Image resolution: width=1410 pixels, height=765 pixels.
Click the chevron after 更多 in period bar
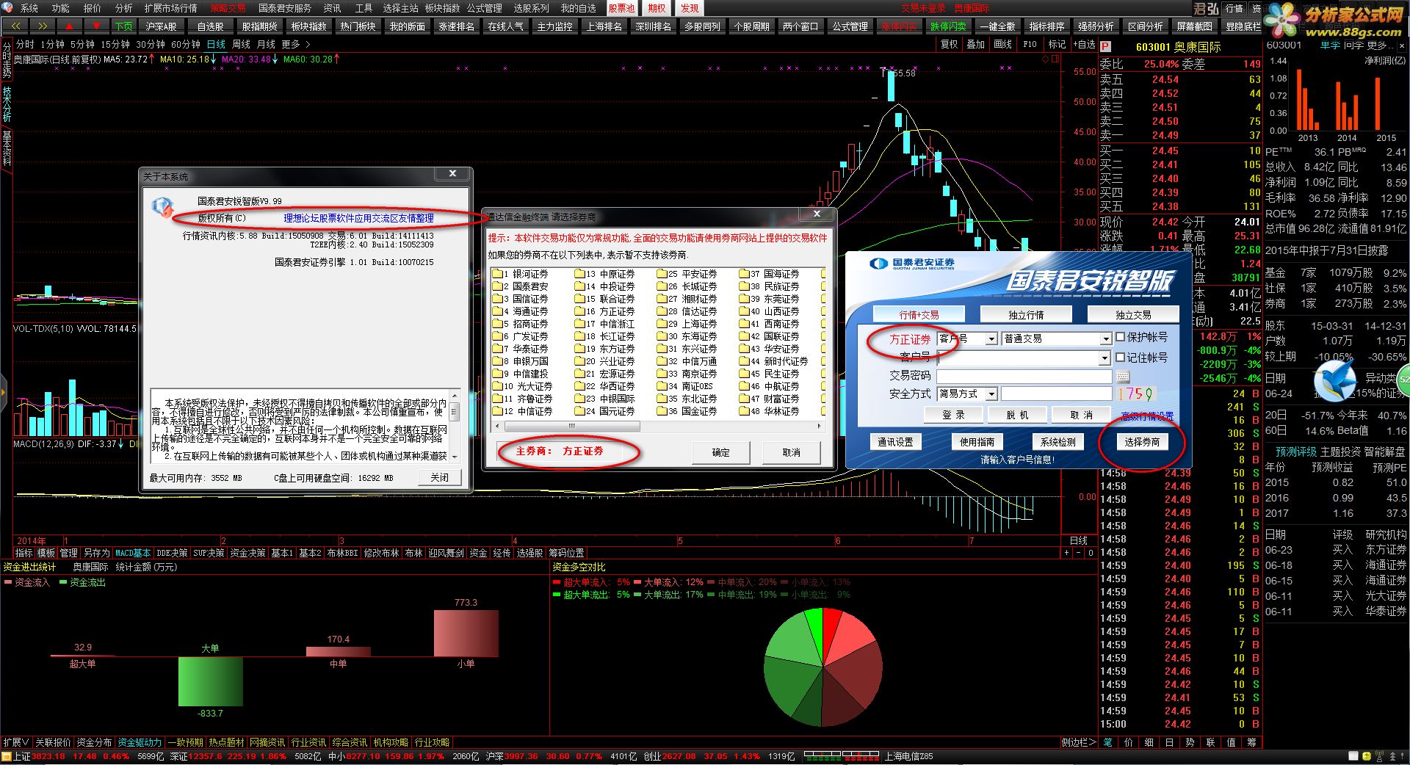point(308,45)
